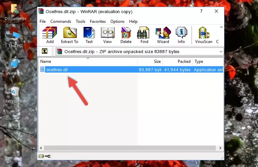Open the Tools menu
This screenshot has width=258, height=167.
tap(81, 22)
